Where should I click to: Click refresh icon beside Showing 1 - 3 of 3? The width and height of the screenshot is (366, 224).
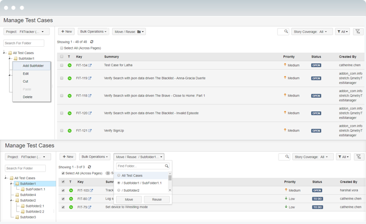tap(90, 167)
